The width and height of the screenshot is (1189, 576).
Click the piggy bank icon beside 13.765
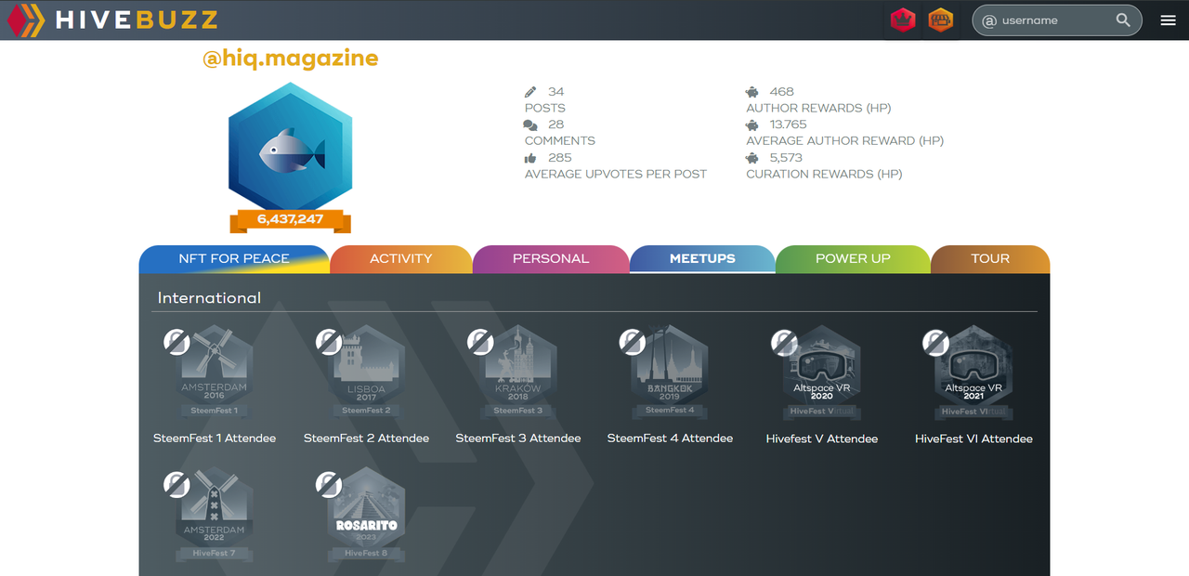(752, 124)
